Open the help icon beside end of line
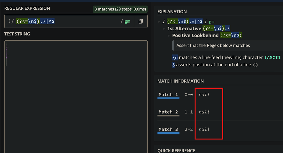 255,65
